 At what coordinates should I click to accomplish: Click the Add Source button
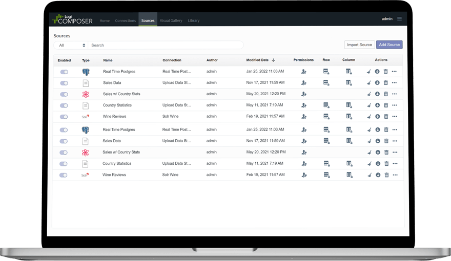point(389,45)
